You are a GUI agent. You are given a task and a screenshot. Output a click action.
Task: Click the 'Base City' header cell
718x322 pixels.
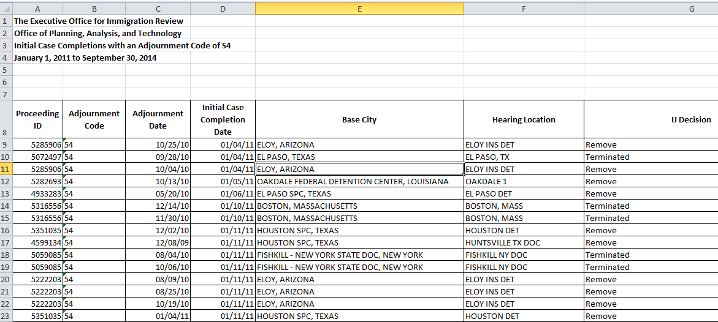pyautogui.click(x=359, y=119)
